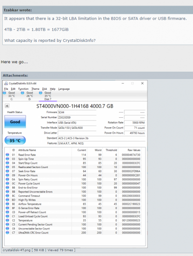The width and height of the screenshot is (193, 256).
Task: Click the Transfer Mode field
Action: click(77, 128)
